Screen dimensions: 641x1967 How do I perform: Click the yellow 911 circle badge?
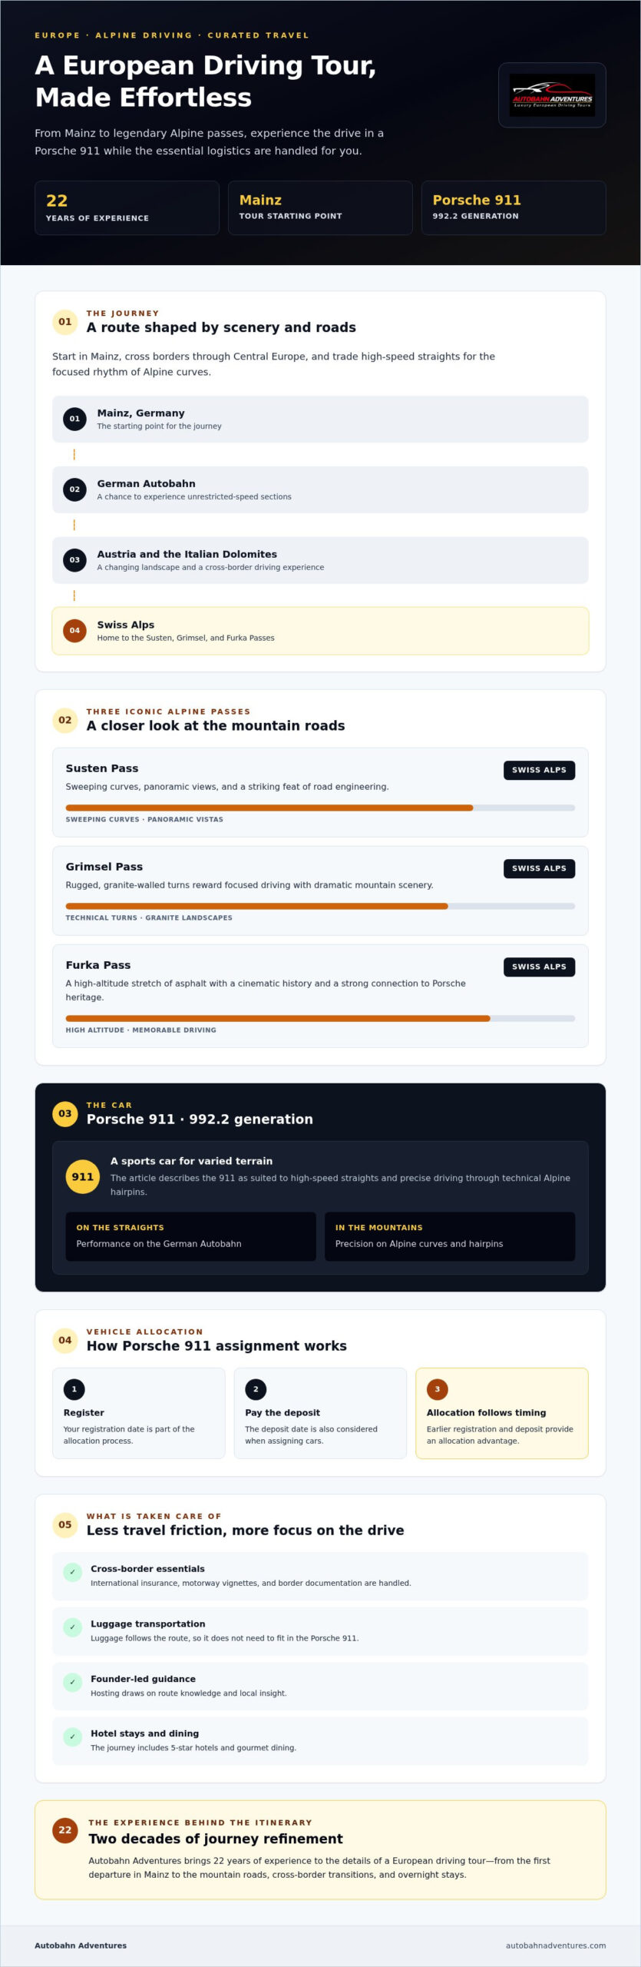(83, 1176)
